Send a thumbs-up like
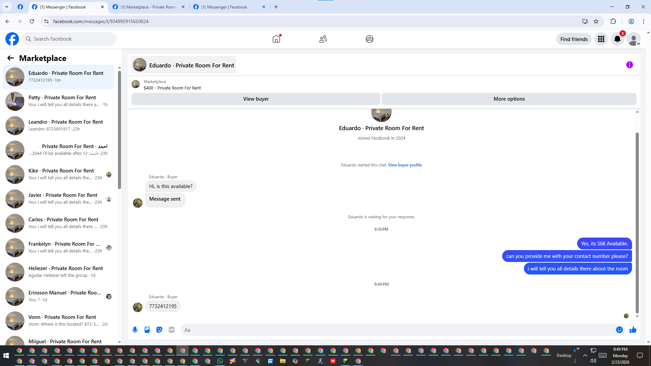 point(633,330)
